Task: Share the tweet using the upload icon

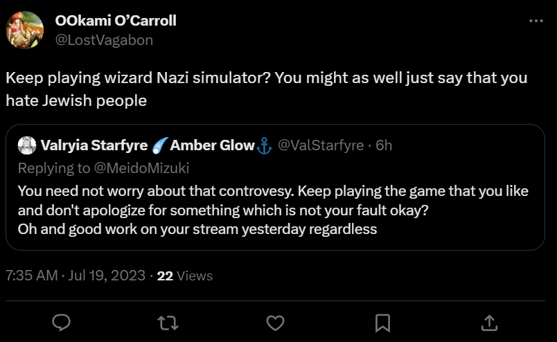Action: coord(489,323)
